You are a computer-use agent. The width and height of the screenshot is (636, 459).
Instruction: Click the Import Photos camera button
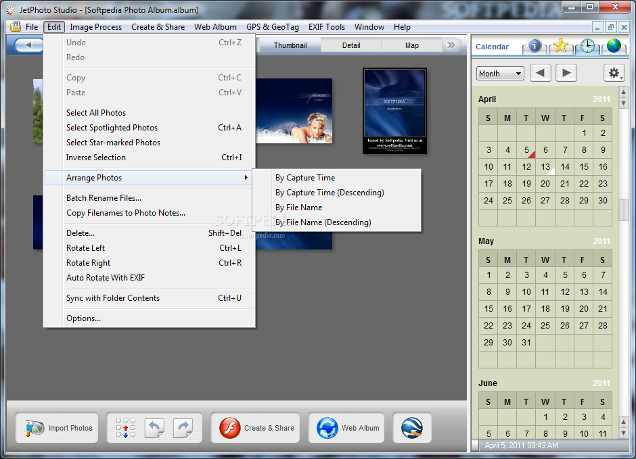tap(57, 428)
